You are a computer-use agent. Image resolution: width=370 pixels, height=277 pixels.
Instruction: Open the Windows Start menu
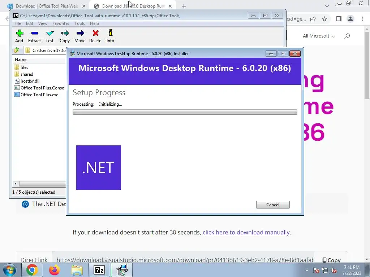point(10,270)
